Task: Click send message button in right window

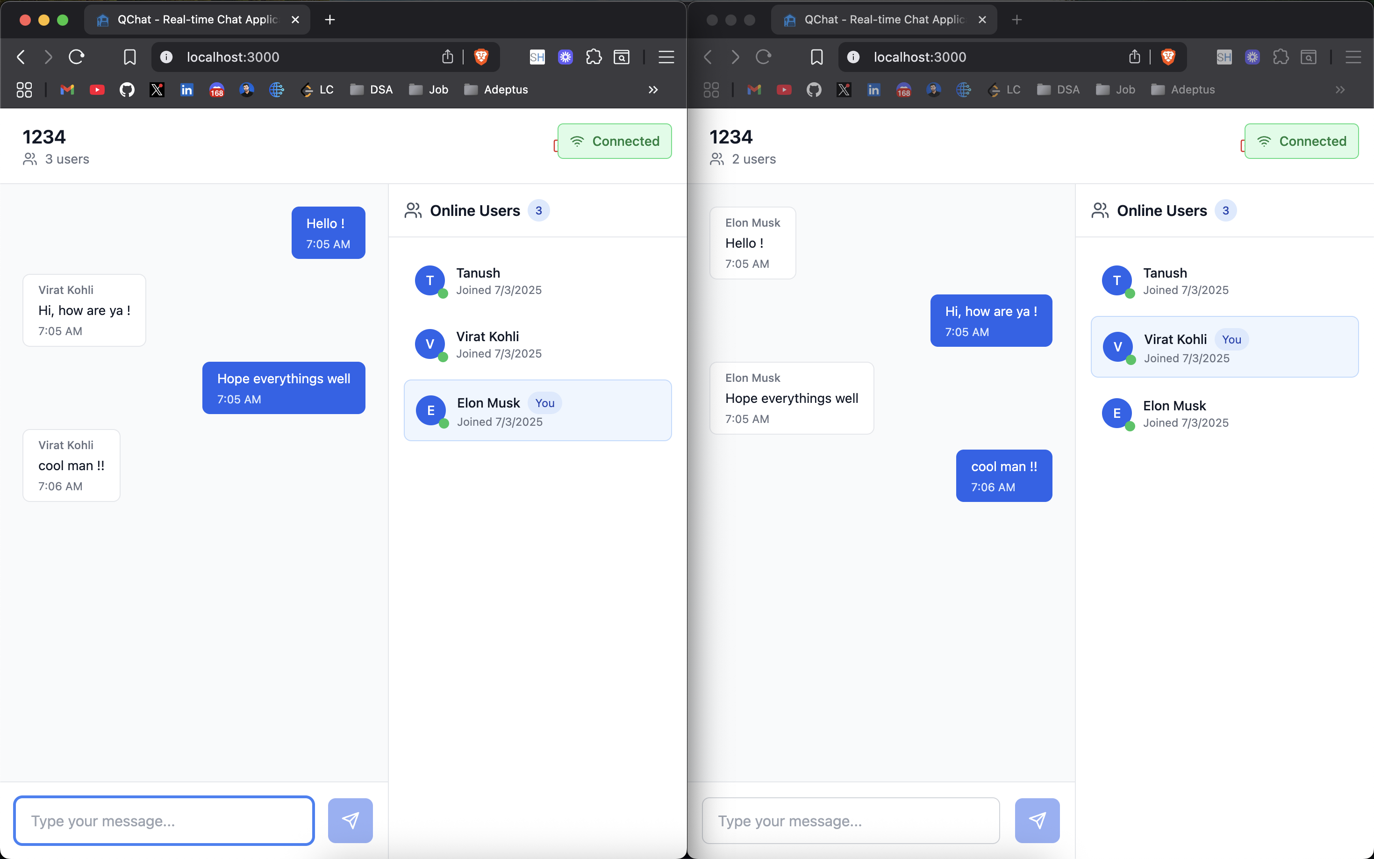Action: point(1037,820)
